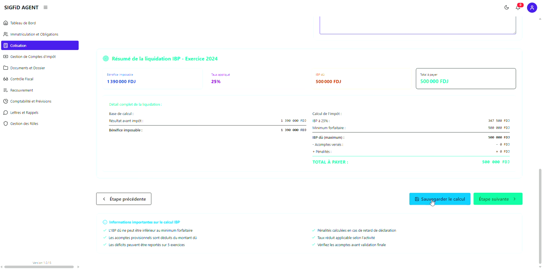Open the Recouvrement section
The width and height of the screenshot is (542, 269).
pos(22,91)
